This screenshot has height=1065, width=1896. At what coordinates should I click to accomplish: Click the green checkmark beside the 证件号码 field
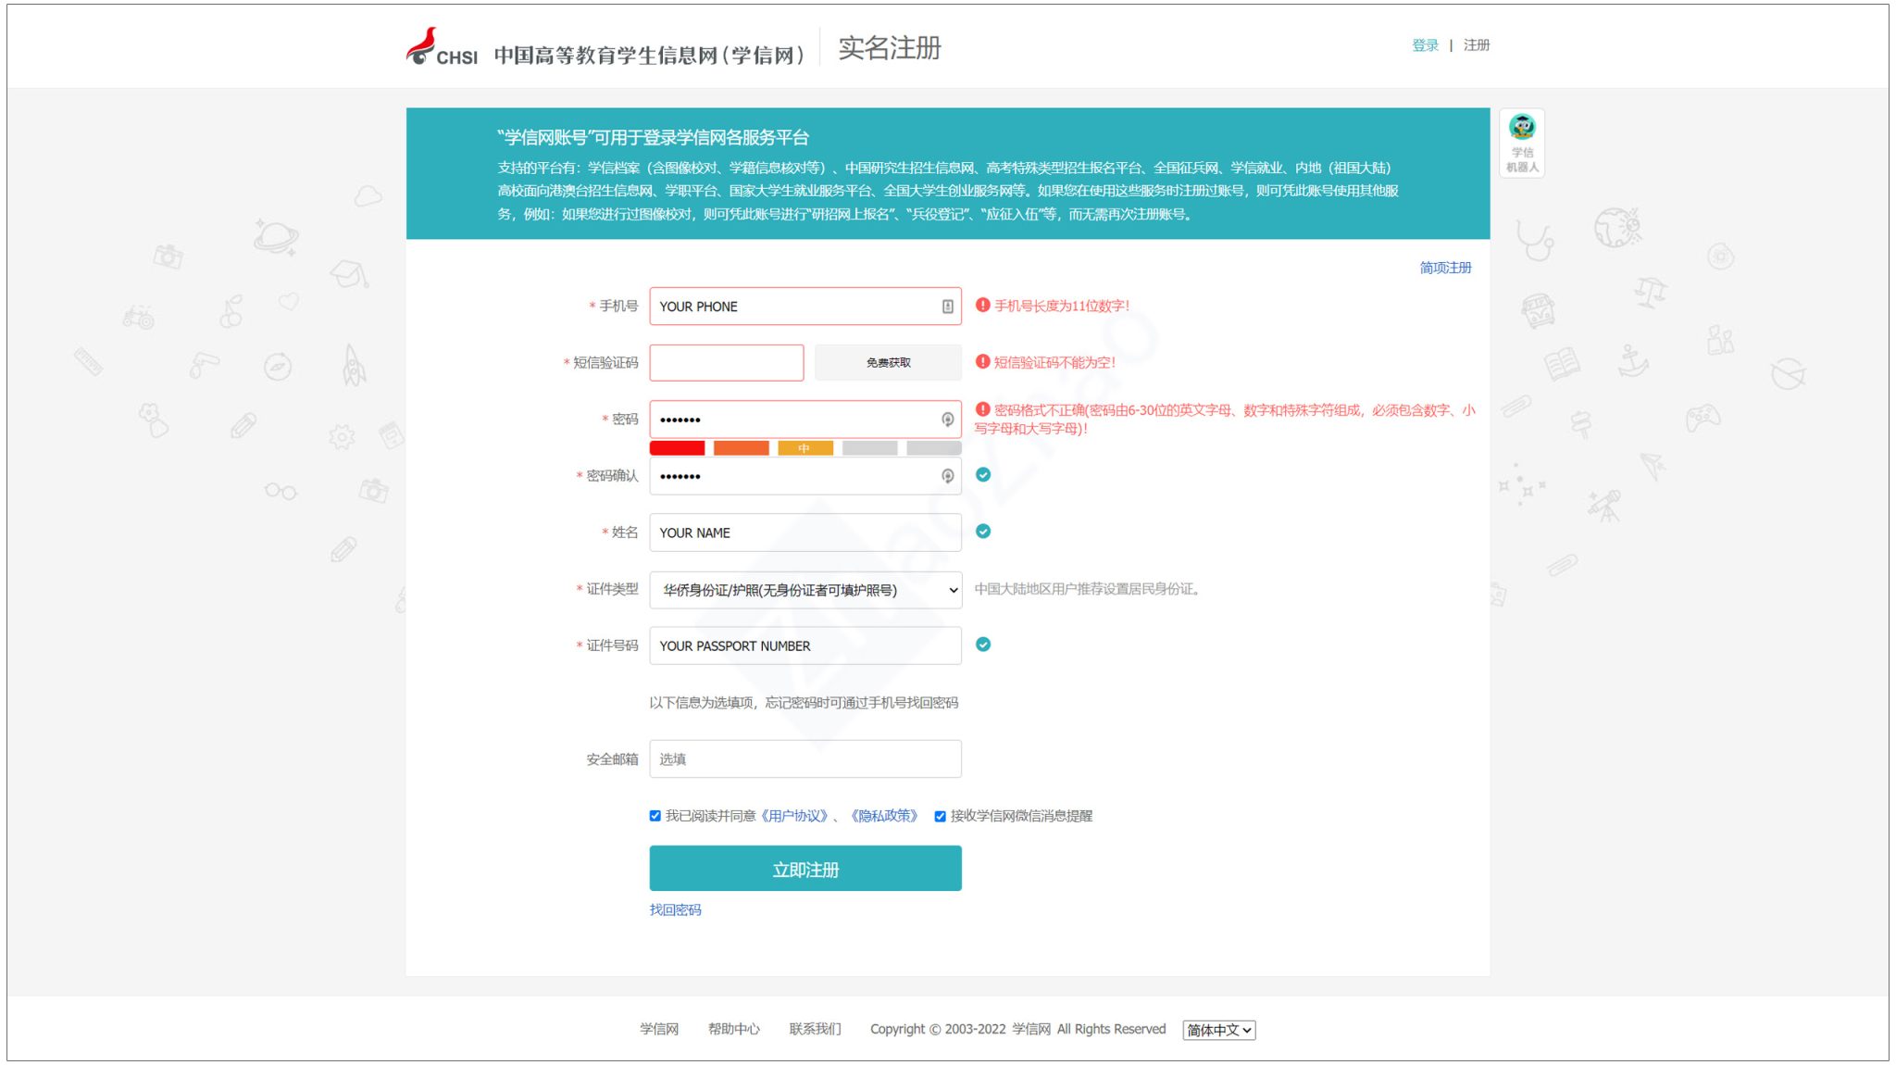click(982, 644)
